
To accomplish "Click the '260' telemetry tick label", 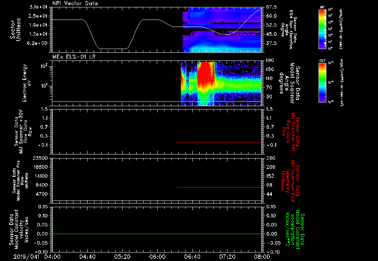I will (x=270, y=158).
